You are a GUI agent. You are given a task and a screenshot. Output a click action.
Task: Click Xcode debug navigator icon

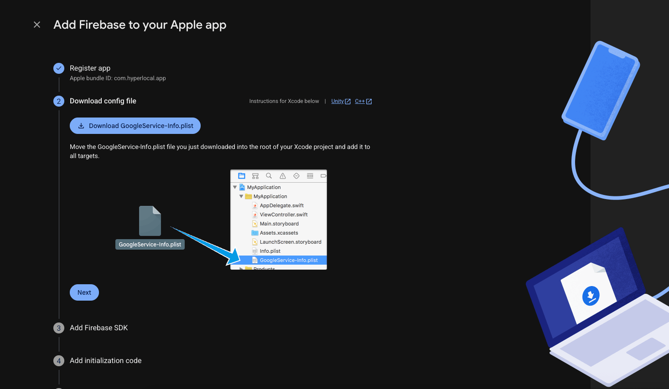(310, 176)
